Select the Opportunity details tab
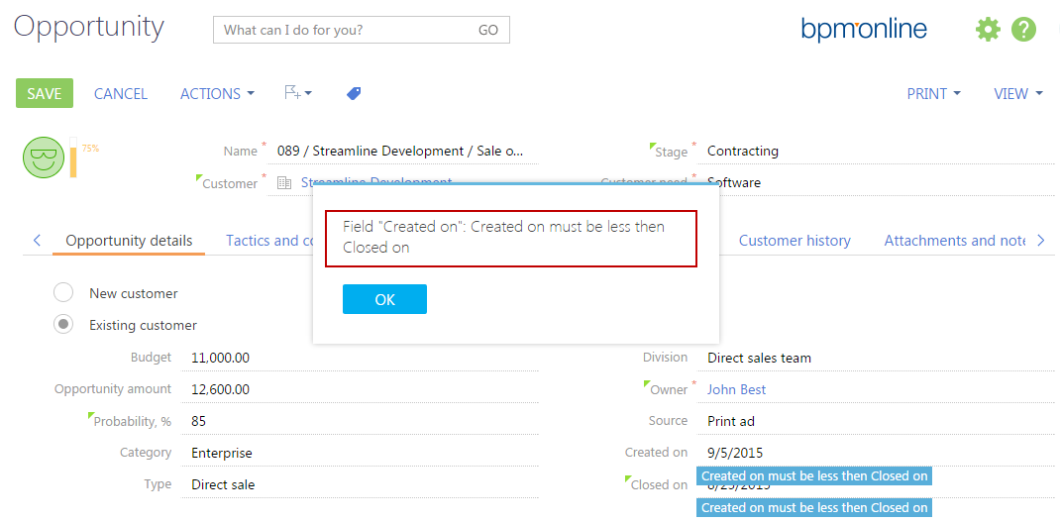Screen dimensions: 1060x523 point(129,240)
